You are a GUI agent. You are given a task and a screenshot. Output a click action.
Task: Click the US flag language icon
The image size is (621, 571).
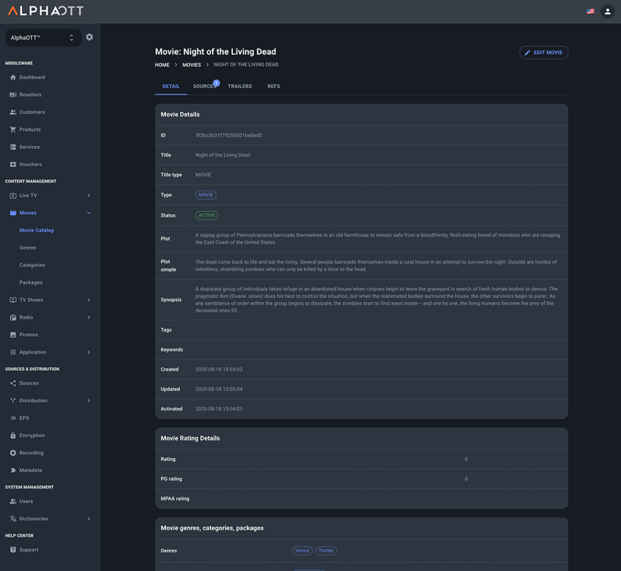(x=590, y=12)
